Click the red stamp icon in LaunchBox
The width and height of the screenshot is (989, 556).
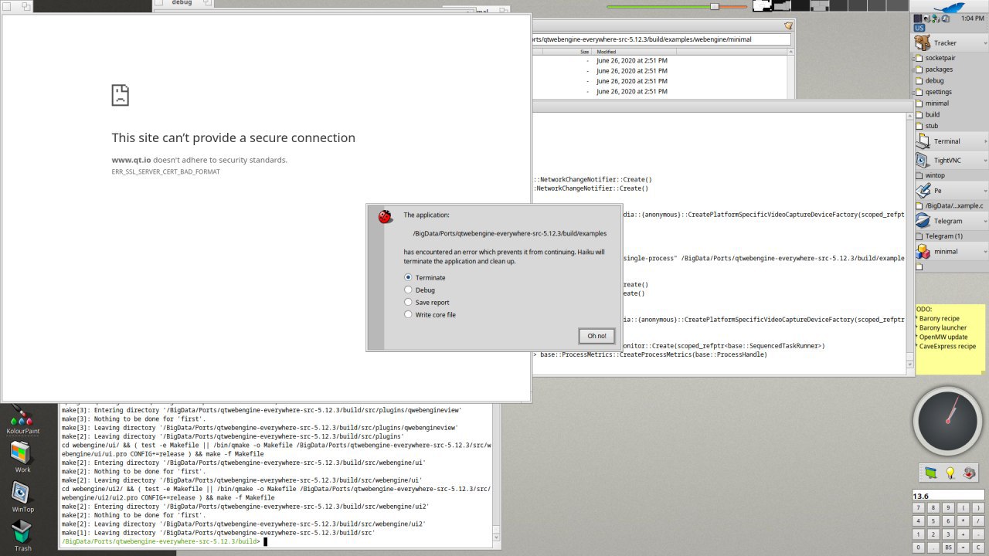click(x=970, y=473)
